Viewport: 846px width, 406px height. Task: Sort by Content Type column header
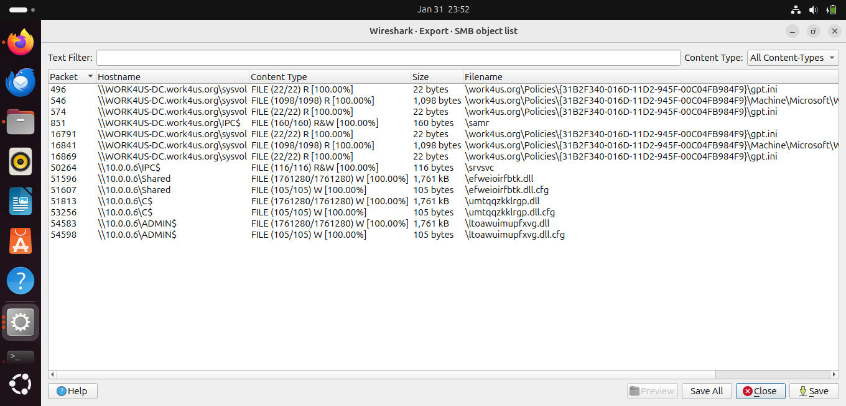click(330, 77)
